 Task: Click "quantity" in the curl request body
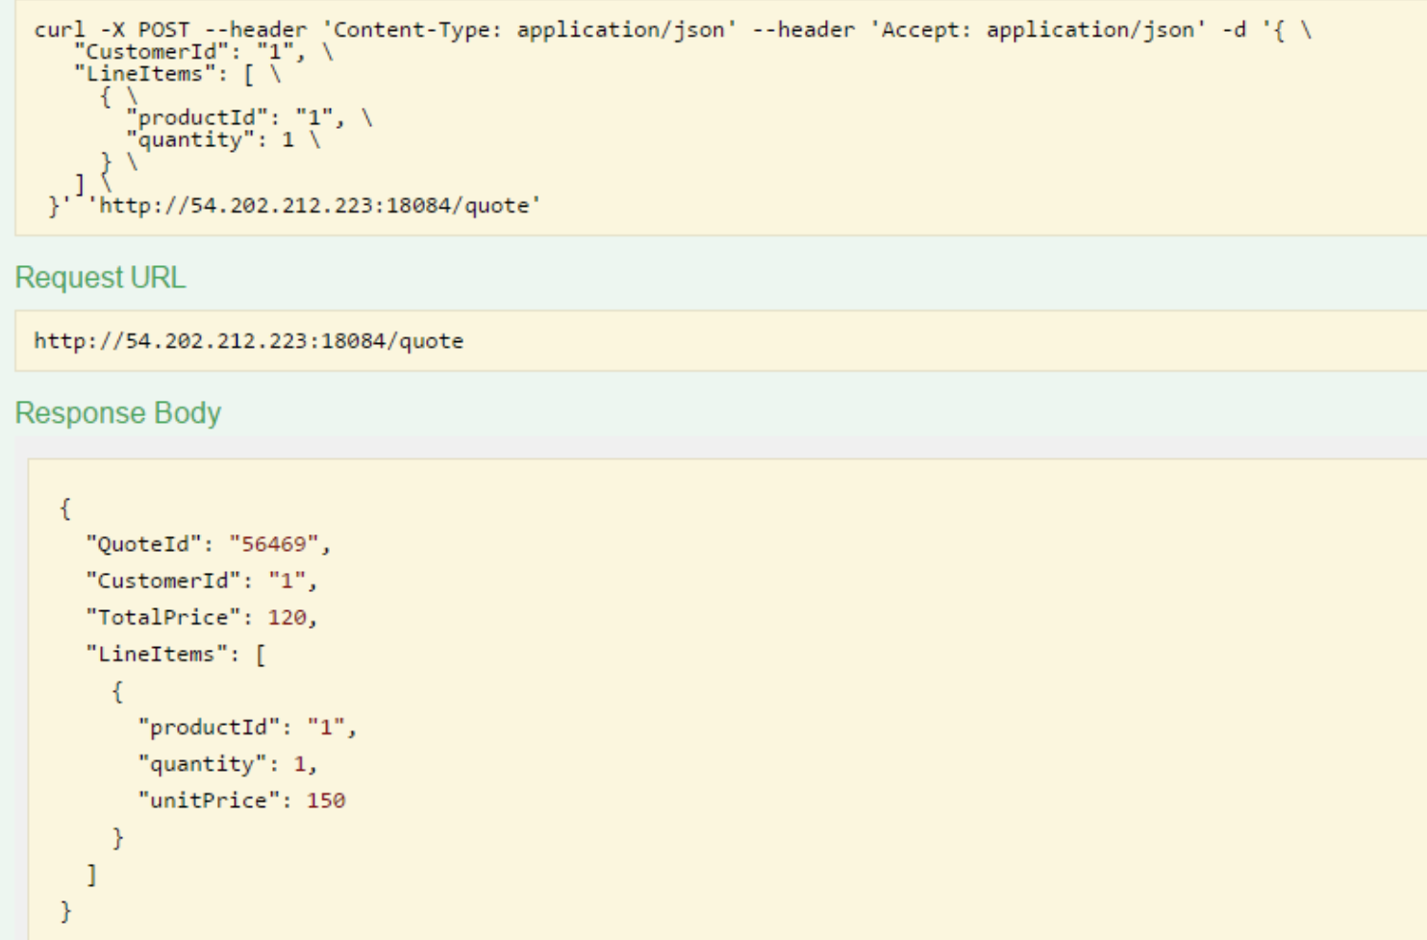click(190, 139)
